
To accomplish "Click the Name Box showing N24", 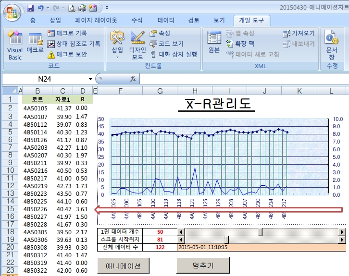I will click(45, 79).
